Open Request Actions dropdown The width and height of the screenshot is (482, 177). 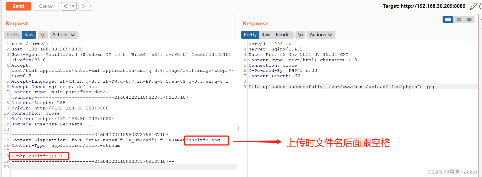click(x=63, y=34)
